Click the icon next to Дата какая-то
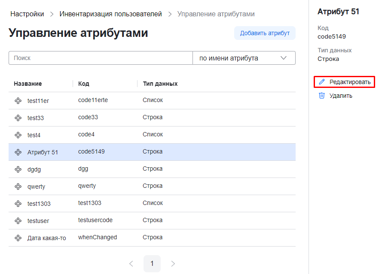385x274 pixels. (18, 238)
